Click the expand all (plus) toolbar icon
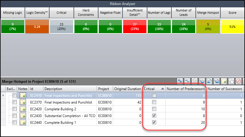 point(180,81)
